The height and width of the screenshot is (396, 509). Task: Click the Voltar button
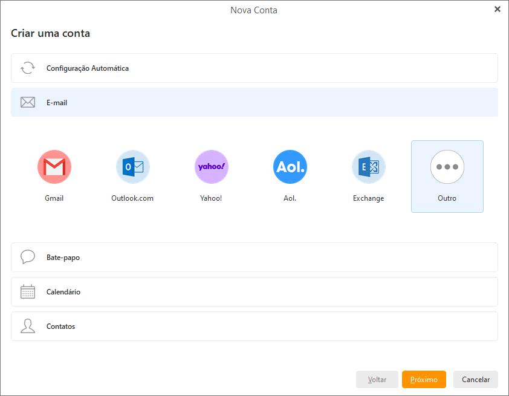pyautogui.click(x=377, y=380)
